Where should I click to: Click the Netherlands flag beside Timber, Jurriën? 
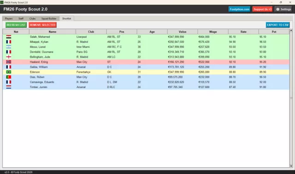(x=9, y=87)
